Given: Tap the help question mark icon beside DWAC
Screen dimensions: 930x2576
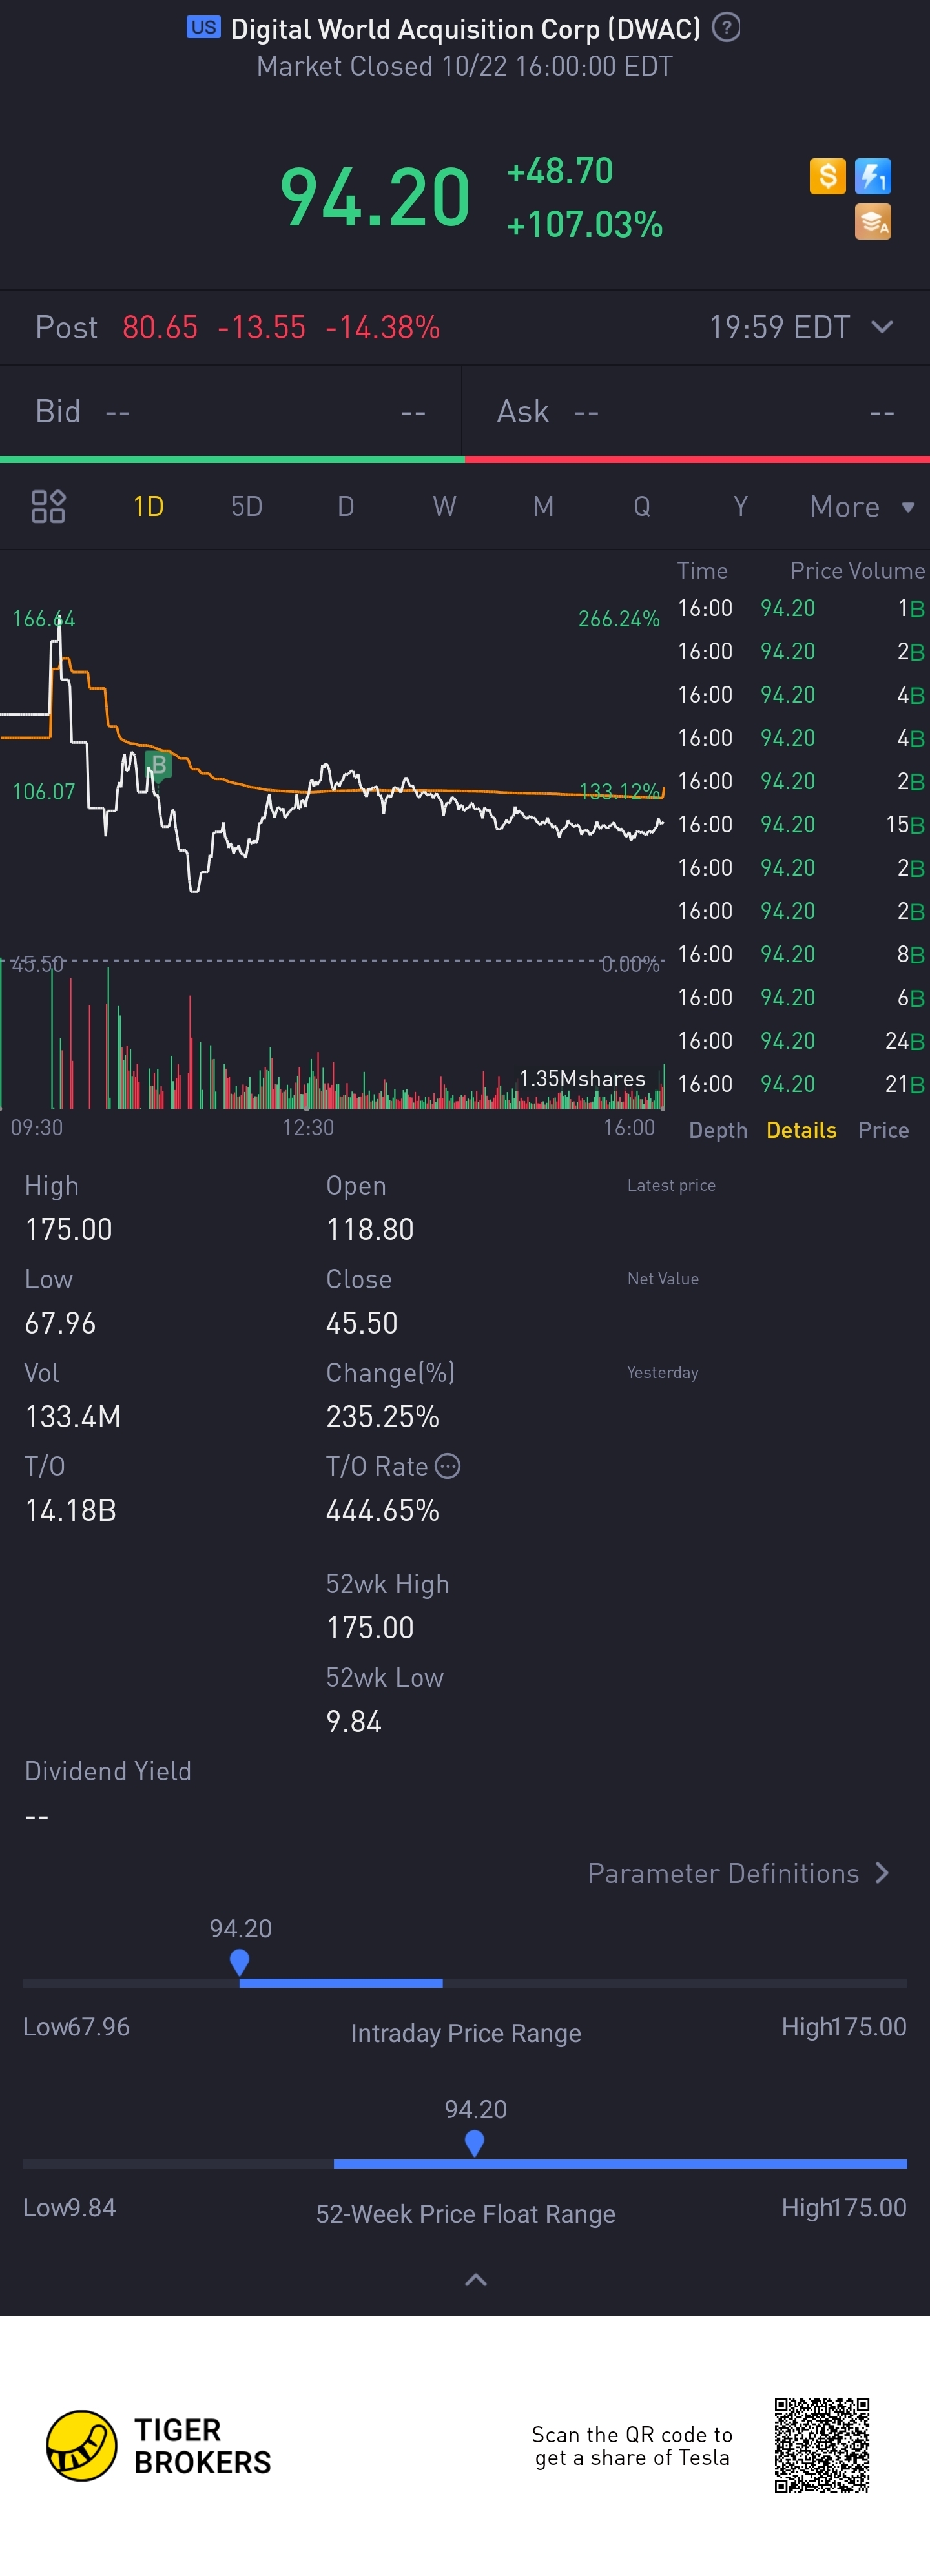Looking at the screenshot, I should [726, 27].
